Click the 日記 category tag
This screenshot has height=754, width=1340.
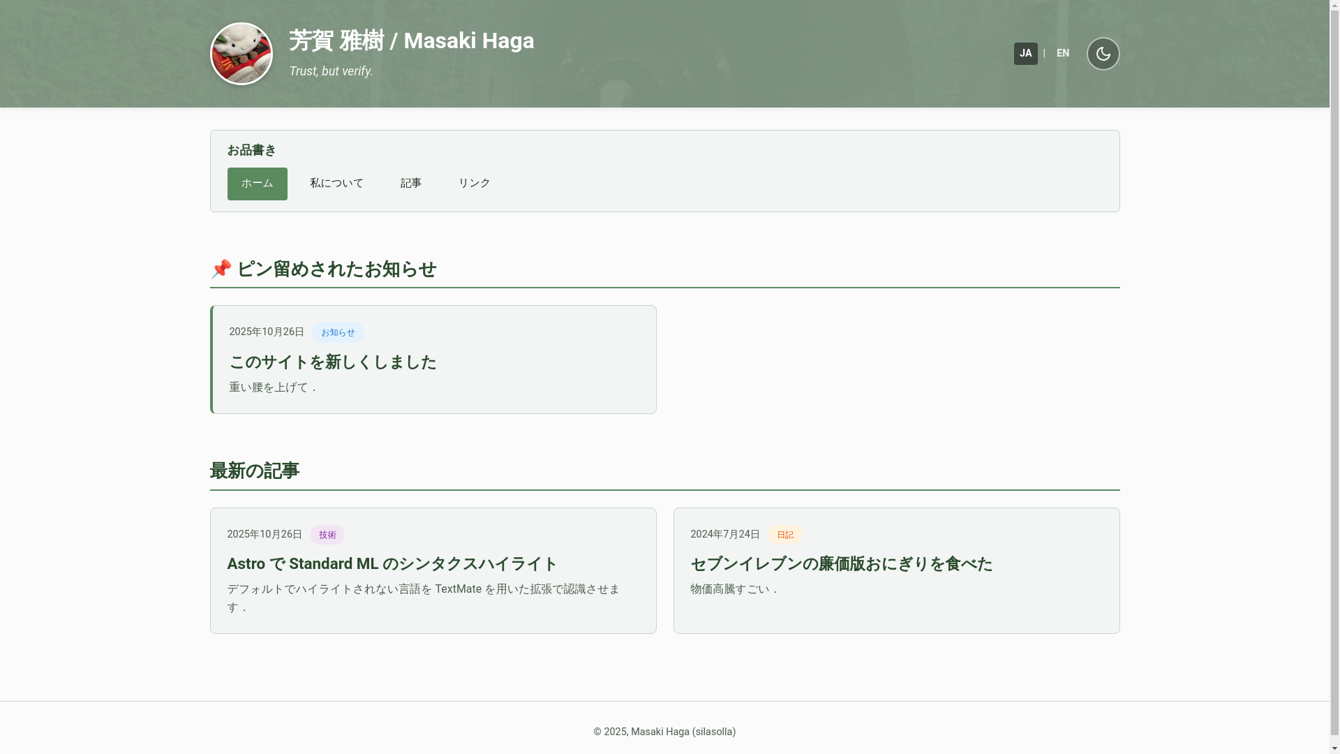click(x=785, y=535)
